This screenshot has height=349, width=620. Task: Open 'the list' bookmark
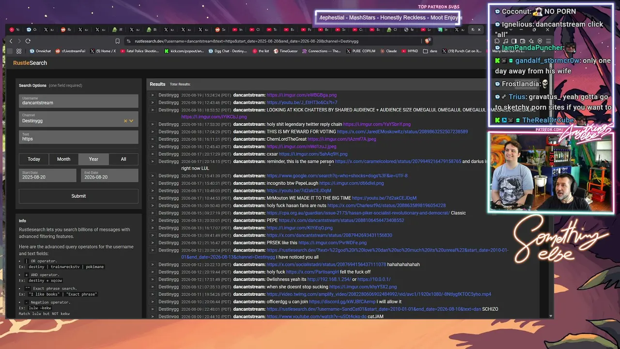pyautogui.click(x=261, y=51)
